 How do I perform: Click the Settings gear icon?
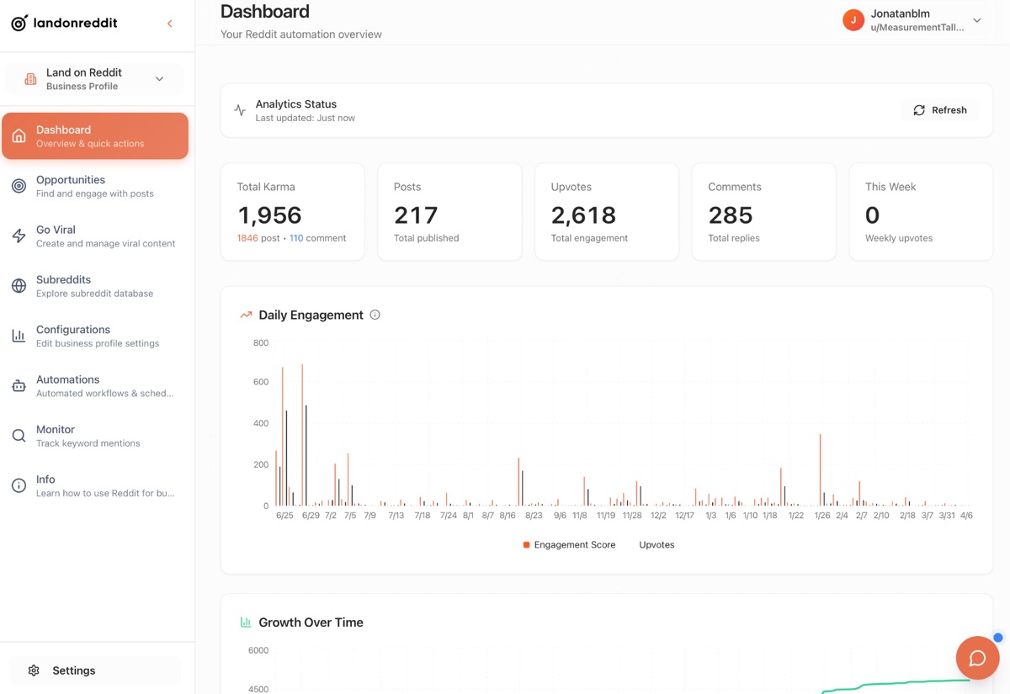(34, 670)
